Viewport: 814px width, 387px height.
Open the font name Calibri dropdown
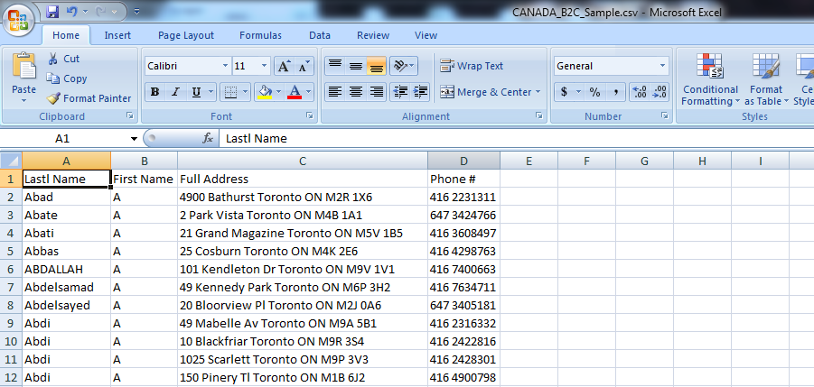click(x=225, y=67)
